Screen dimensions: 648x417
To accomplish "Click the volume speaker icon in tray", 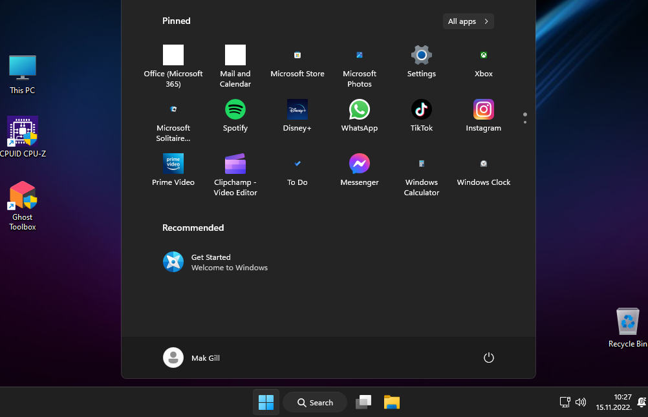I will [581, 401].
